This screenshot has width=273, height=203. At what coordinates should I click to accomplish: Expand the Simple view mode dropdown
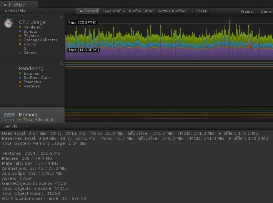[15, 126]
